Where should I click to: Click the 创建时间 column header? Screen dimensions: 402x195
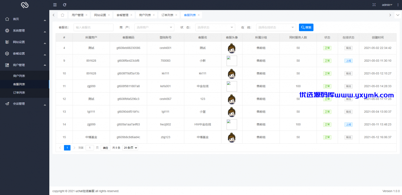378,37
